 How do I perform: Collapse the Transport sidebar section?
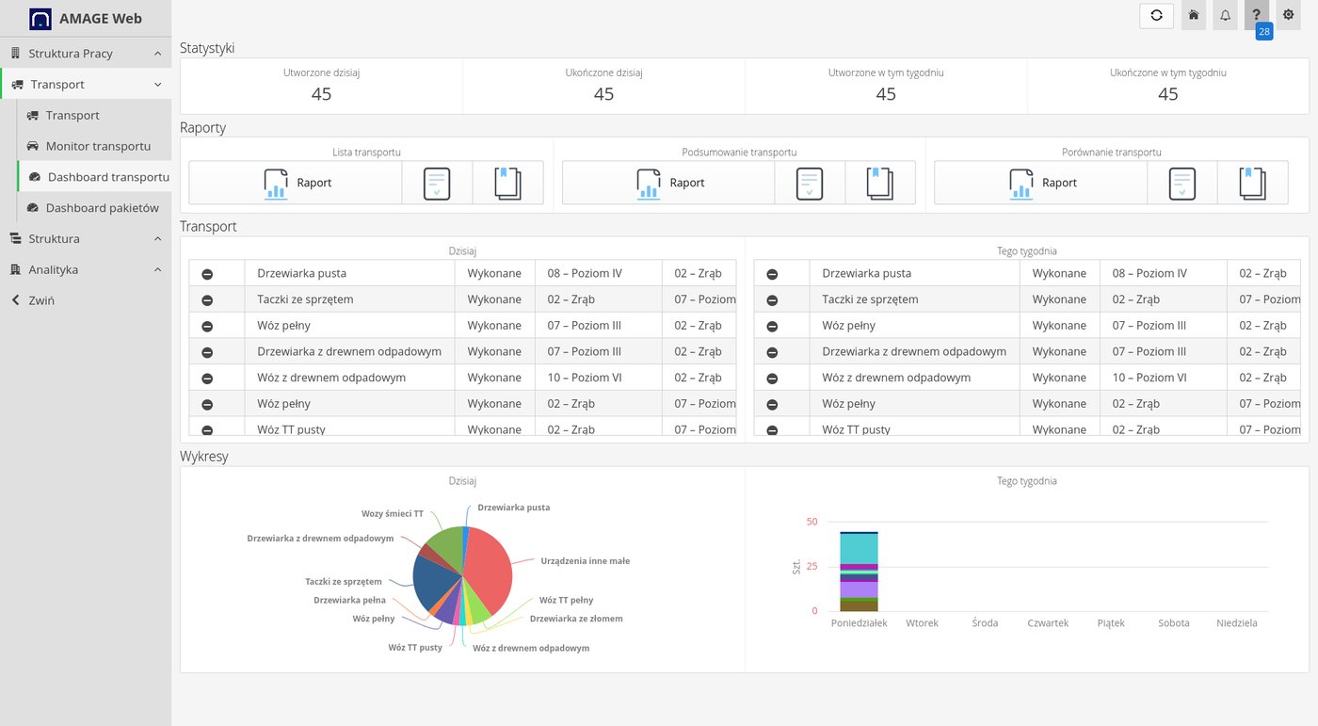click(86, 85)
